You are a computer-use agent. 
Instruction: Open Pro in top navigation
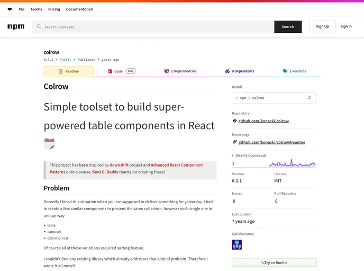[21, 9]
